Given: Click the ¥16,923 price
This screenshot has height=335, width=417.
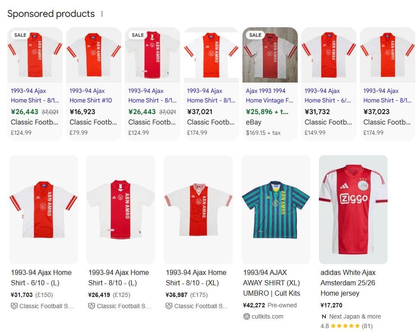Looking at the screenshot, I should pos(82,112).
